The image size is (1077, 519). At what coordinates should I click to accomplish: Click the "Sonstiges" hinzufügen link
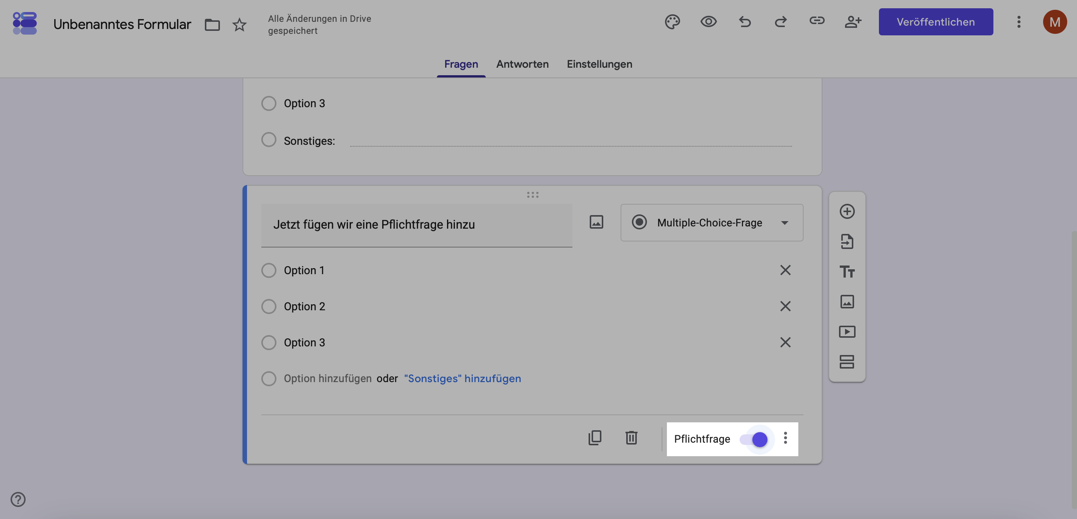pyautogui.click(x=462, y=379)
